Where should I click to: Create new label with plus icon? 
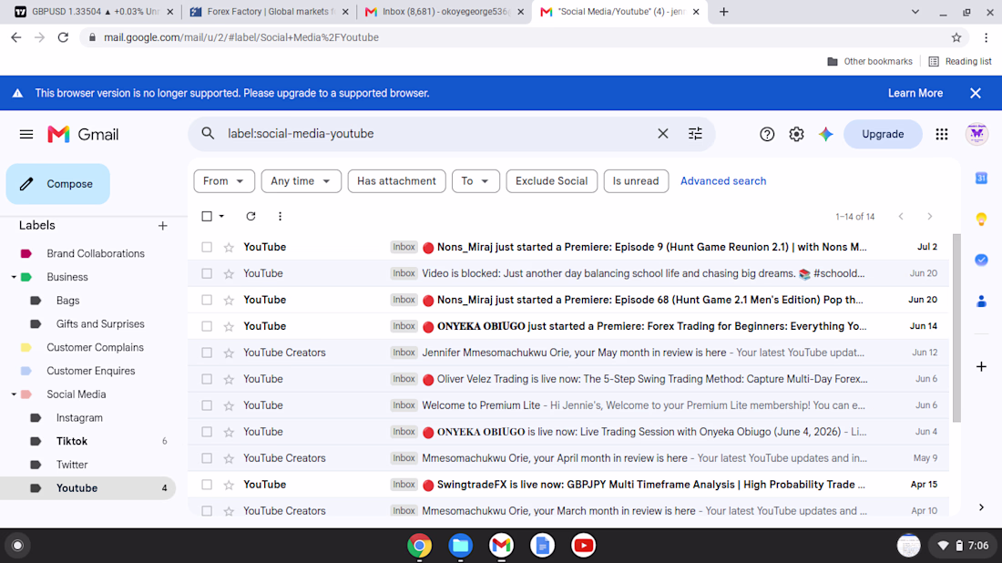point(163,226)
